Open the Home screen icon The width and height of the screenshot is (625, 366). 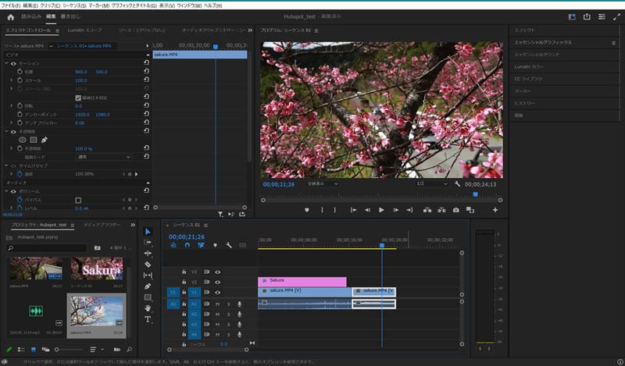pyautogui.click(x=11, y=16)
